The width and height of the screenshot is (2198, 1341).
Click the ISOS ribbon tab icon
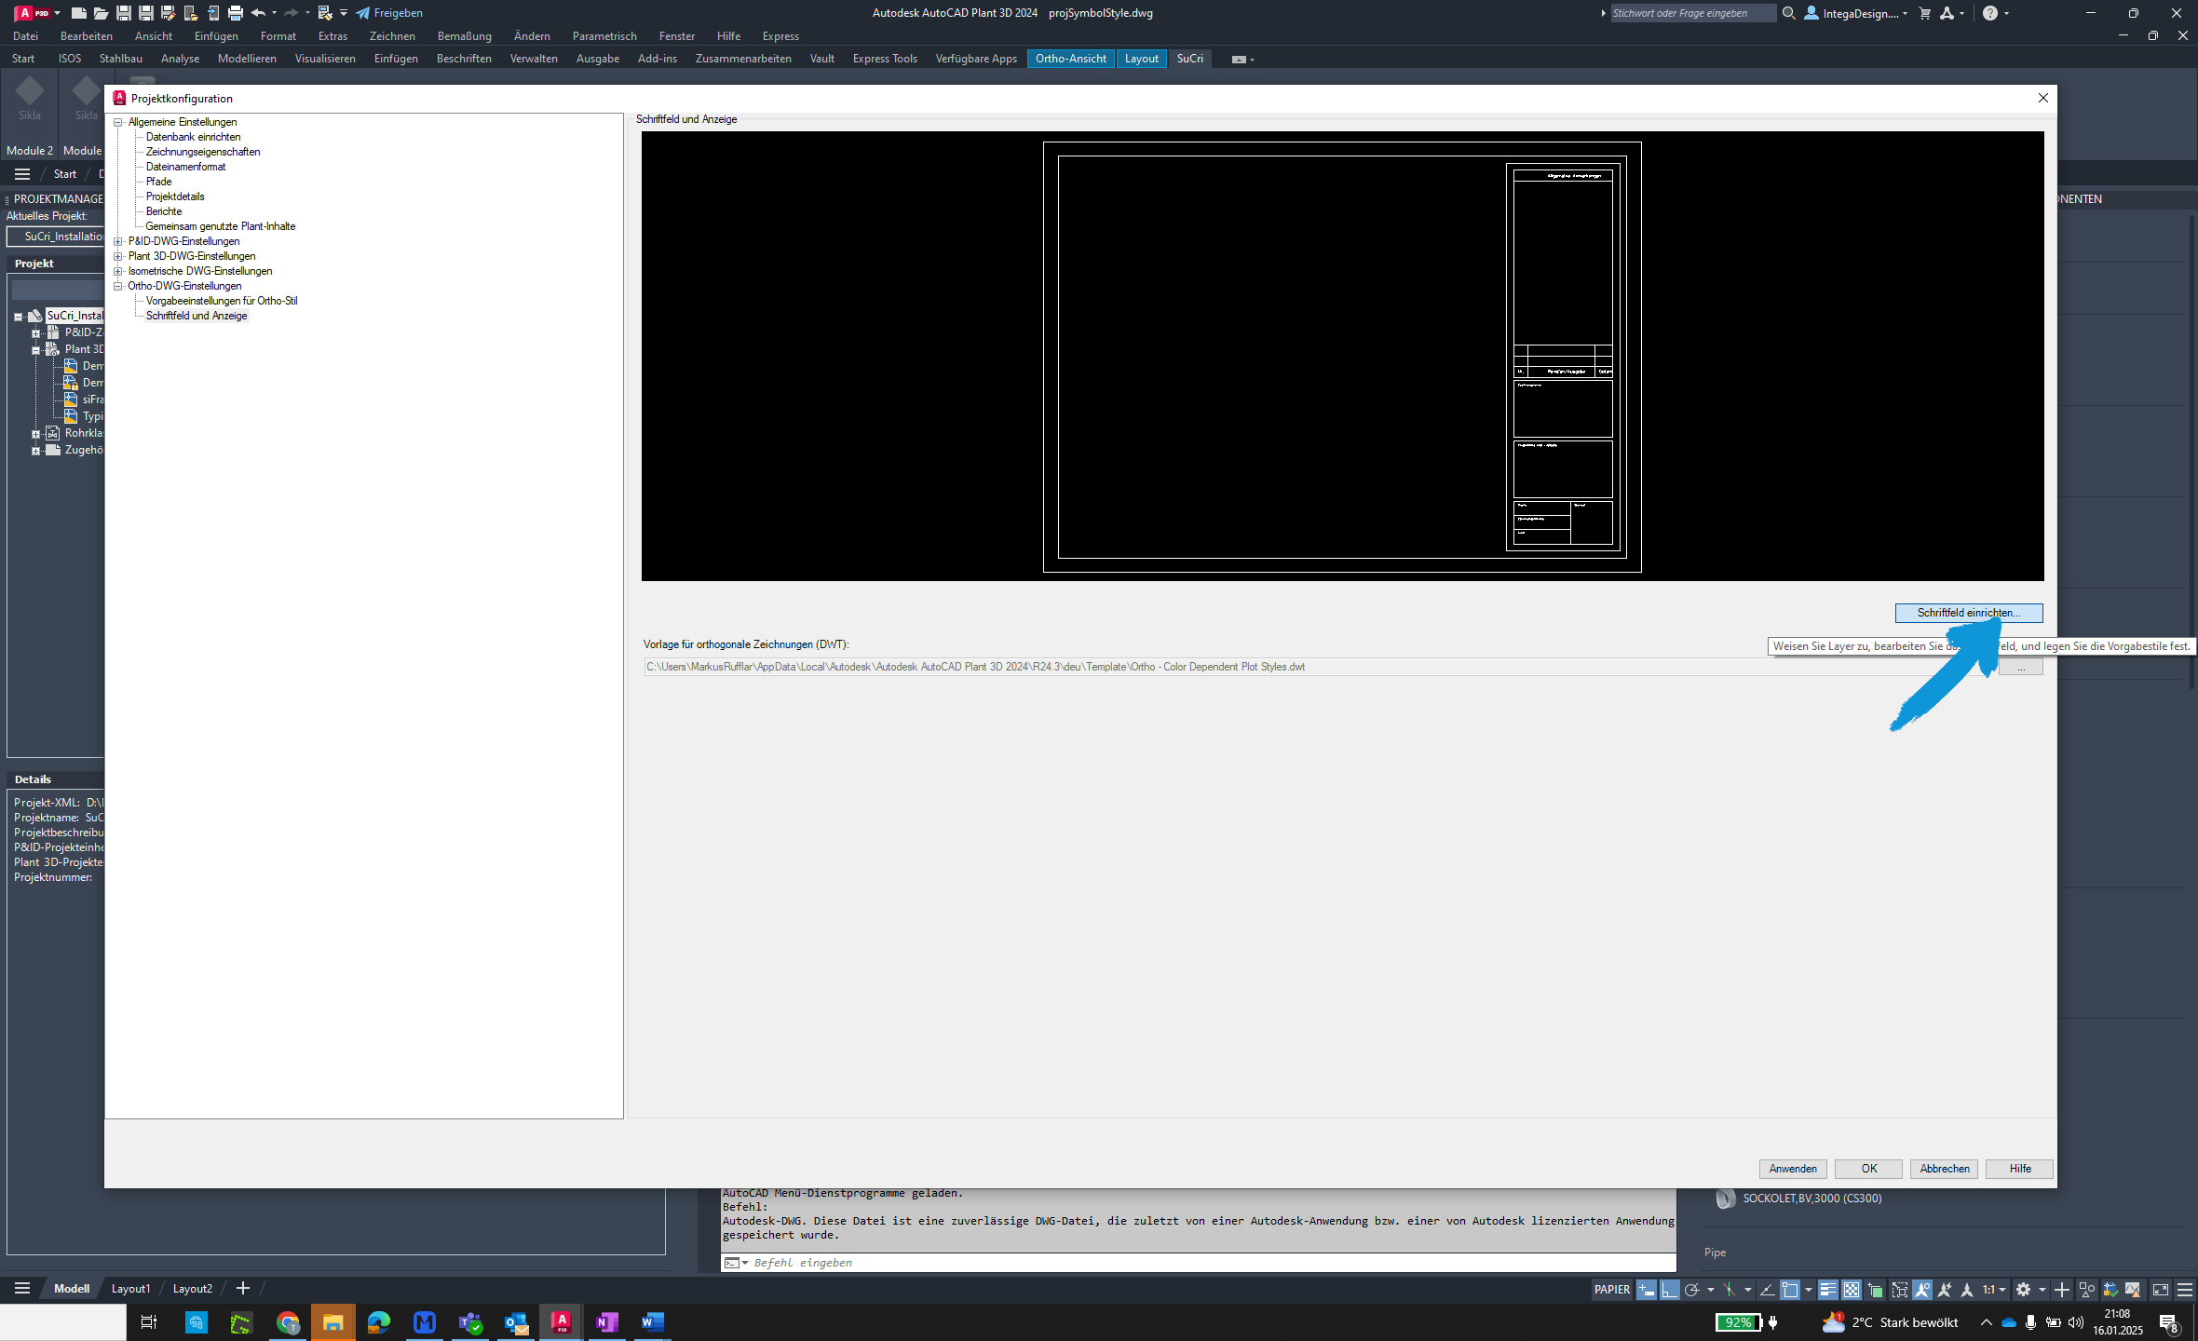coord(69,58)
